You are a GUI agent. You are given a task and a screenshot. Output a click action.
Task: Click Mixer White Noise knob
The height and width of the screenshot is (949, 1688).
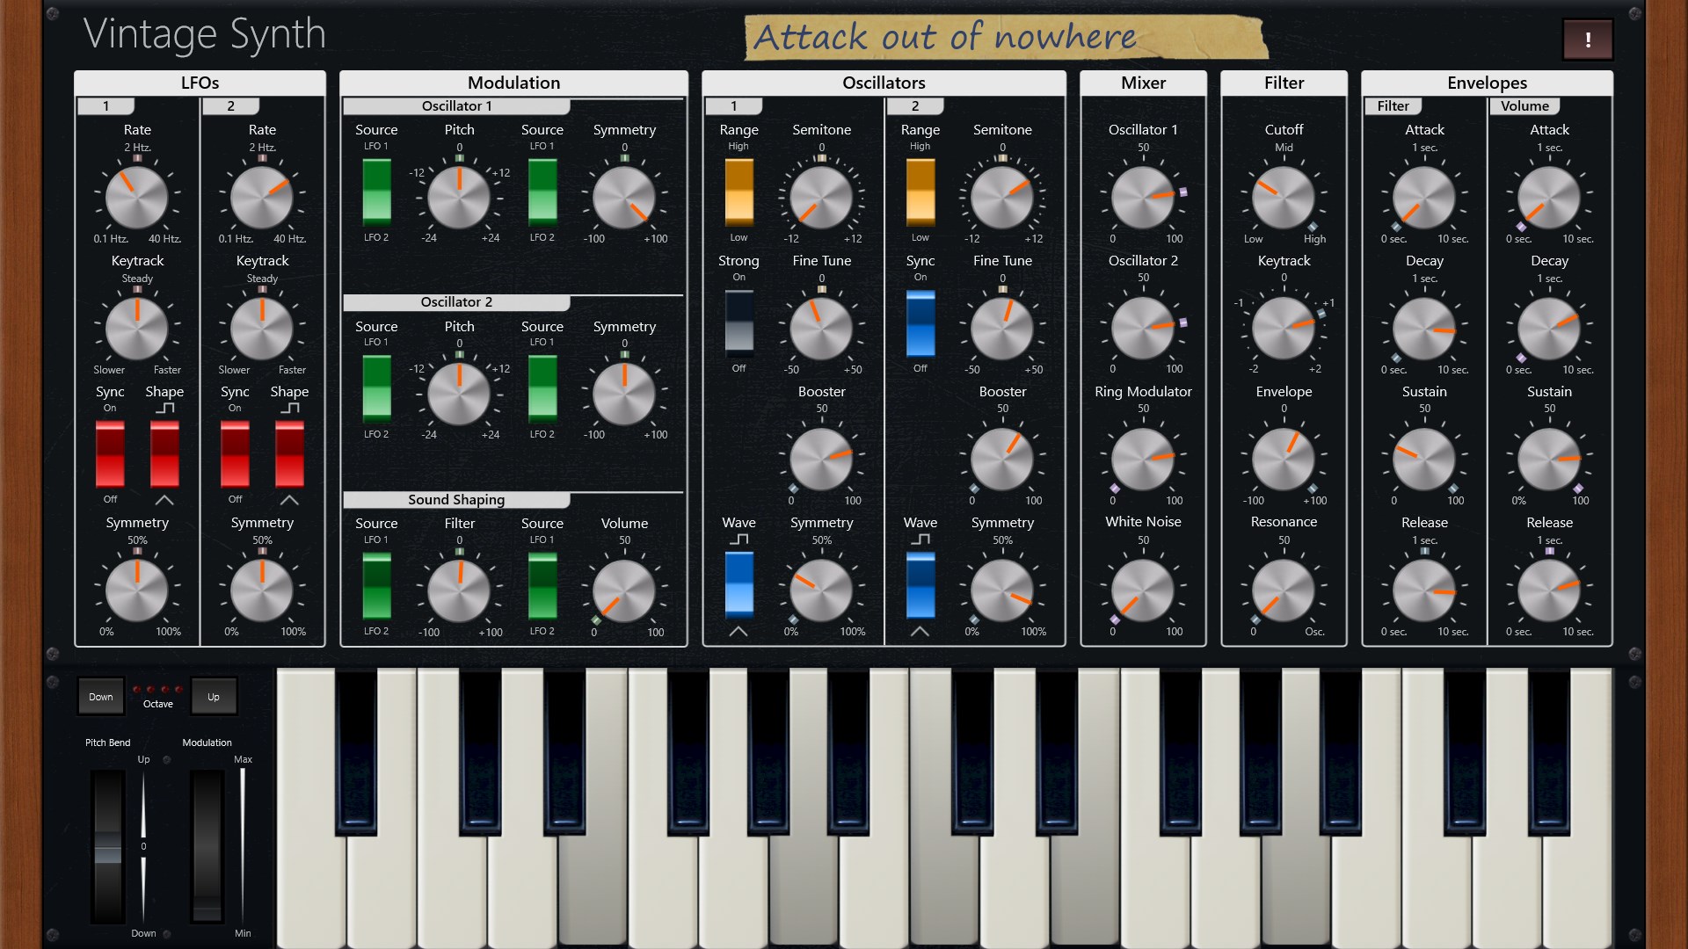coord(1142,590)
